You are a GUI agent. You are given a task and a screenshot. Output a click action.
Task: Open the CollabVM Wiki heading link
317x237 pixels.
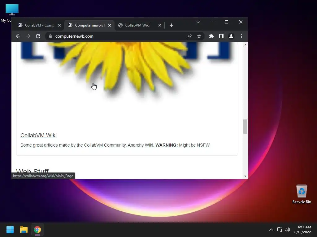tap(38, 135)
